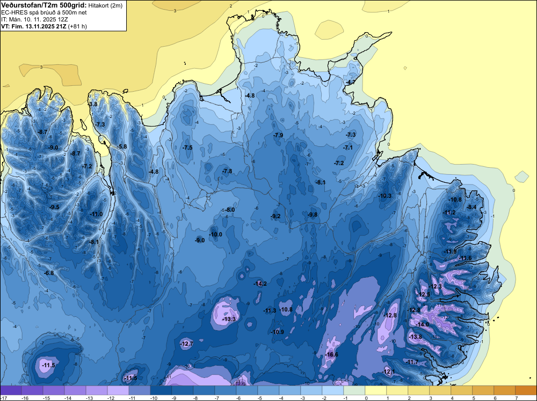
Task: Click the title text 'Veðurstofan/T2m 500grid: Hitakort (2m)'
Action: (x=62, y=5)
